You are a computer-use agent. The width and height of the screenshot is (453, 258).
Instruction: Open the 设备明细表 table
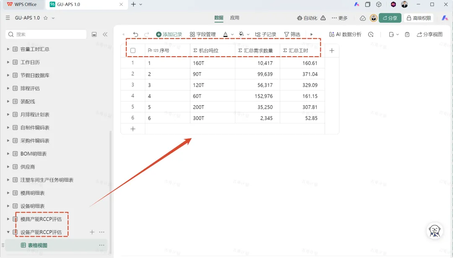(32, 206)
